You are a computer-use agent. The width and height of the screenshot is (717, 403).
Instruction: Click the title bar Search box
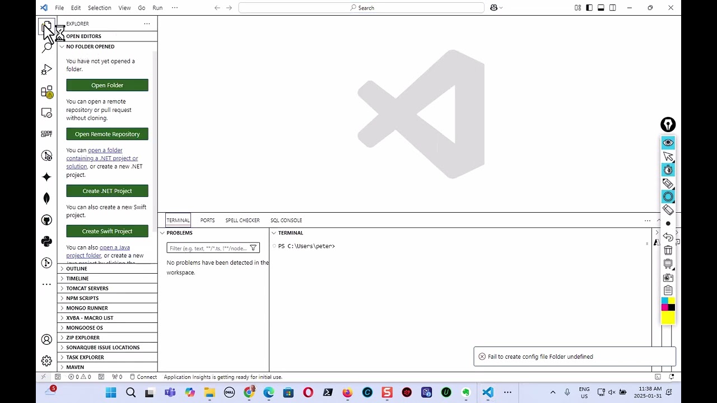pos(361,8)
